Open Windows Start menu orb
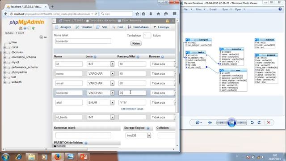This screenshot has width=286, height=161. pos(6,157)
